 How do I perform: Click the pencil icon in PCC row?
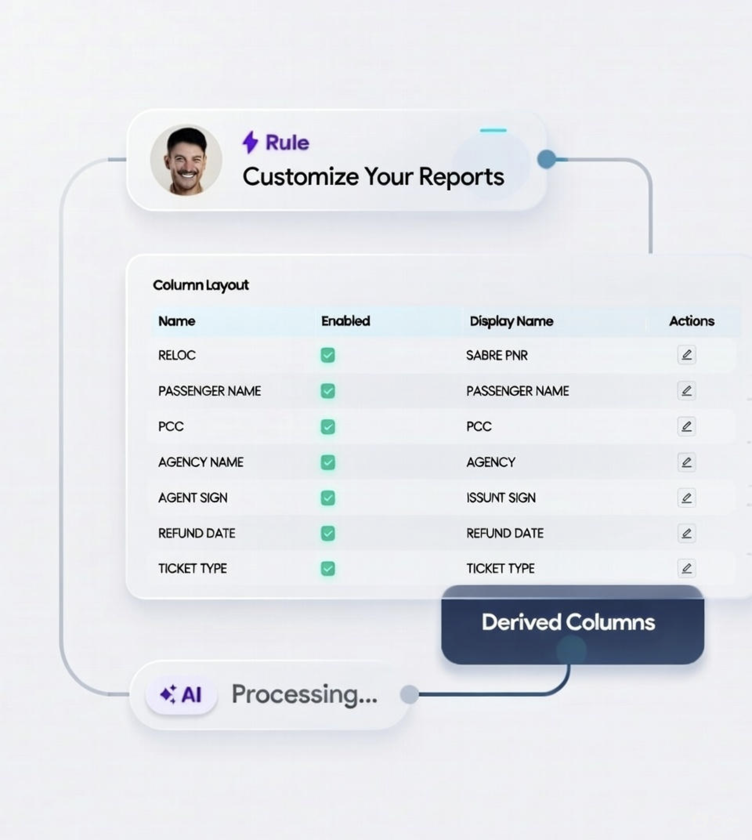[x=686, y=426]
